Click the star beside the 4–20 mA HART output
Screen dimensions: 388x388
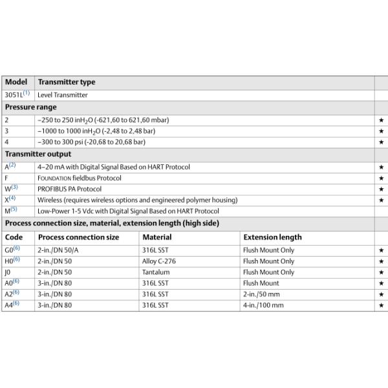point(381,167)
